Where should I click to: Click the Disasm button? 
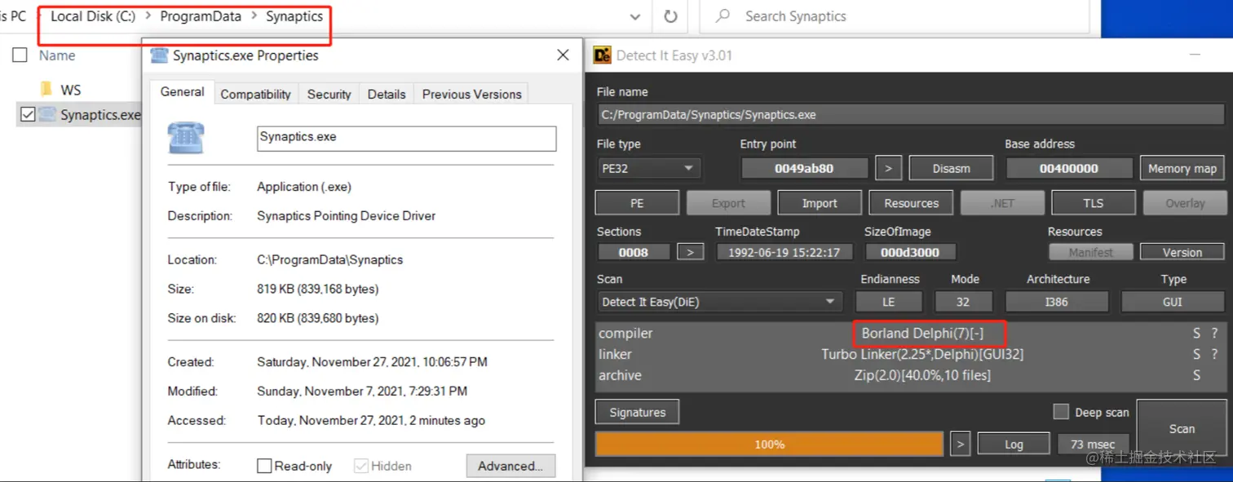pyautogui.click(x=951, y=168)
